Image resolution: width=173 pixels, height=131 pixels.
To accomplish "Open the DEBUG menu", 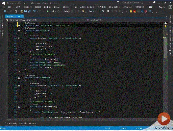I will 47,7.
